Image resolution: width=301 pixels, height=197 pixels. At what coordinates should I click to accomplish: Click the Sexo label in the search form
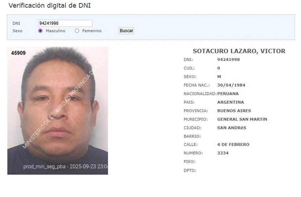pyautogui.click(x=17, y=31)
